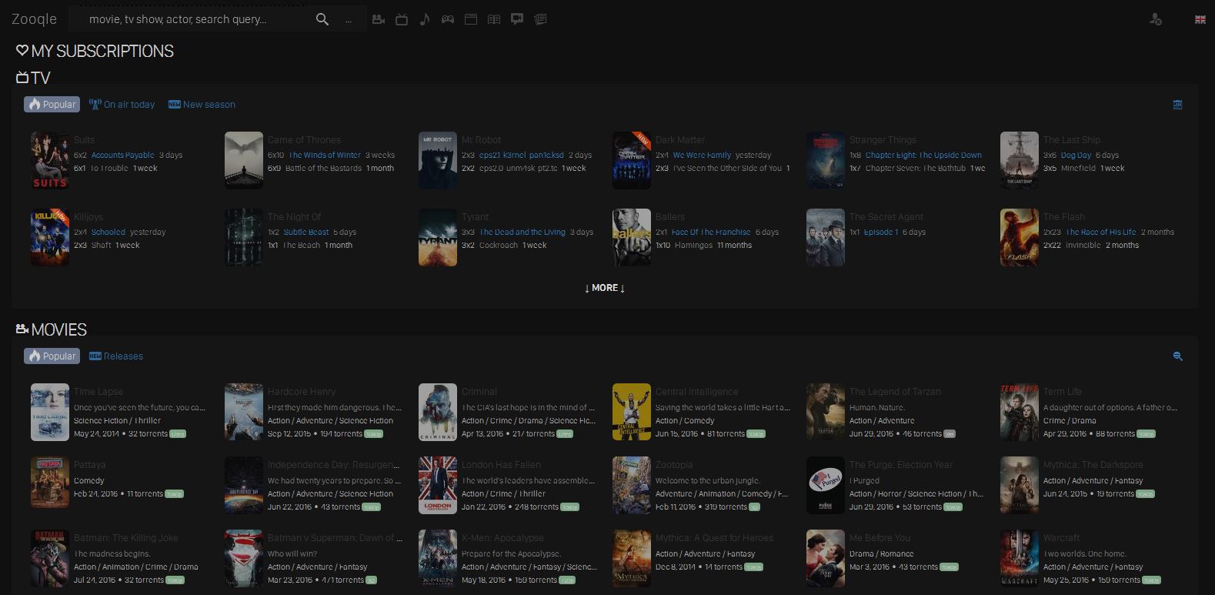The height and width of the screenshot is (595, 1215).
Task: Open episode Chapter Eight: The Upside Down
Action: point(923,155)
